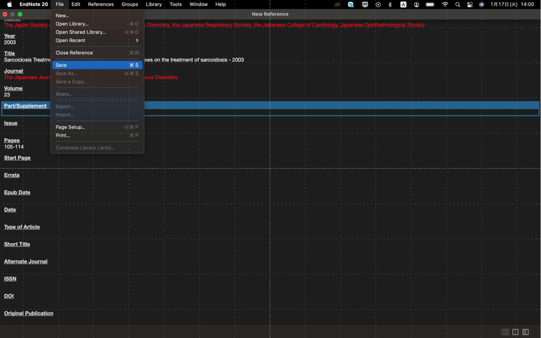This screenshot has width=541, height=338.
Task: Click the Year field label
Action: coord(9,36)
